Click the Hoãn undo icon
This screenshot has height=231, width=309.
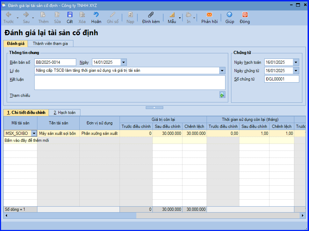click(x=96, y=17)
